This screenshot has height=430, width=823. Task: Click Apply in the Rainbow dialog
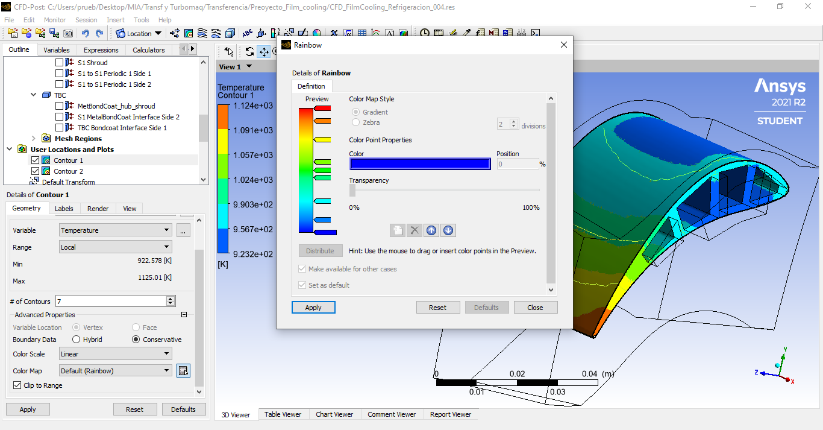pyautogui.click(x=313, y=308)
